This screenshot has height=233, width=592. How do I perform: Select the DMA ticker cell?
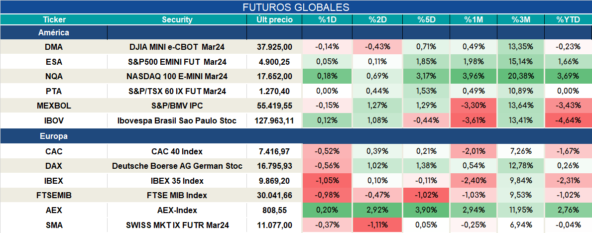pos(54,47)
